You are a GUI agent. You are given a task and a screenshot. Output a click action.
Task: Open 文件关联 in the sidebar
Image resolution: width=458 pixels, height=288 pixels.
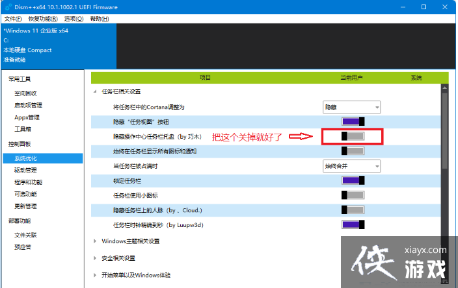(x=26, y=235)
